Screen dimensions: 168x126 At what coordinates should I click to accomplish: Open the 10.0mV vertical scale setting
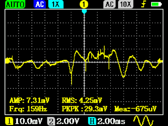(x=29, y=121)
